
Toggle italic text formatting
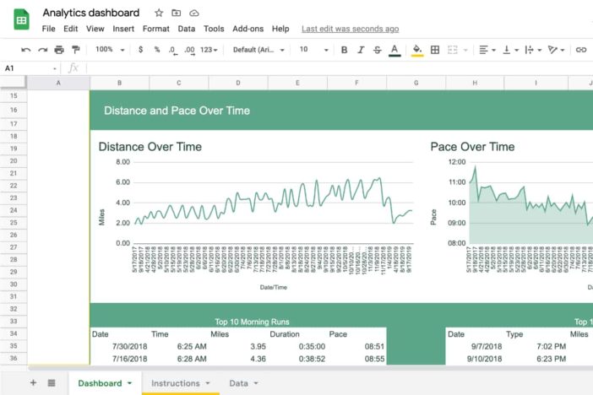tap(361, 50)
